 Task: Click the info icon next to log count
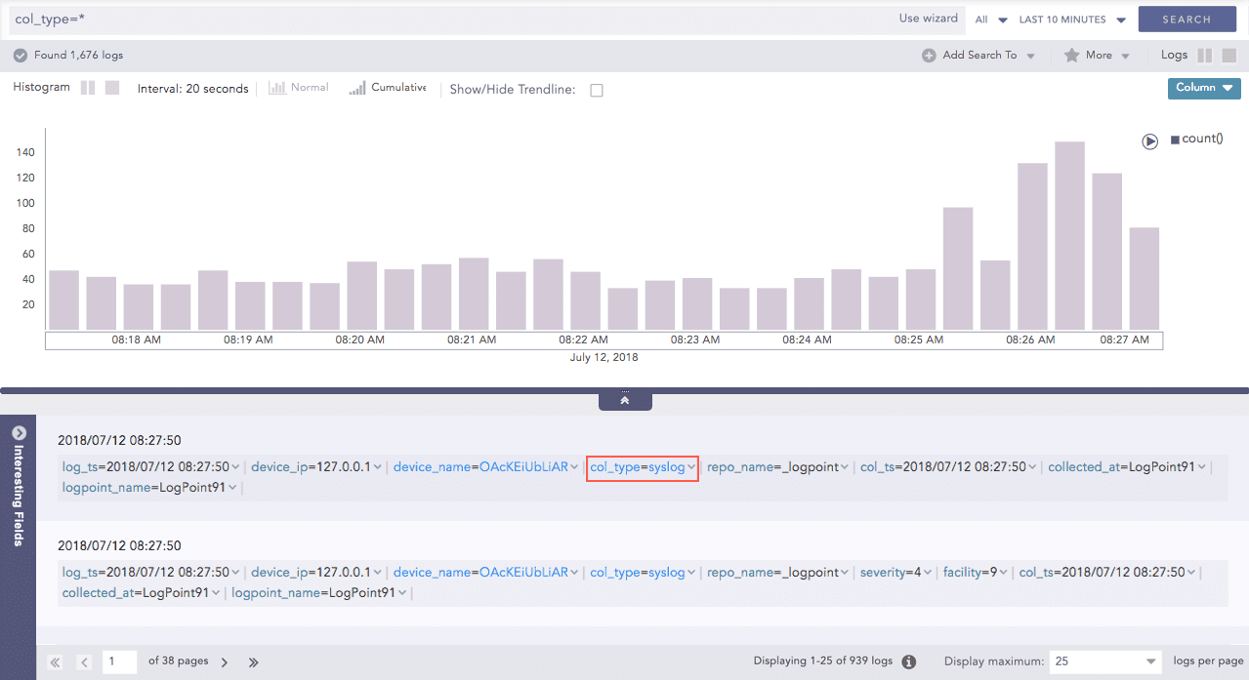(909, 661)
